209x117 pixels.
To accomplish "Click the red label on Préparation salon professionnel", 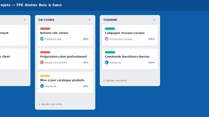I will 45,52.
